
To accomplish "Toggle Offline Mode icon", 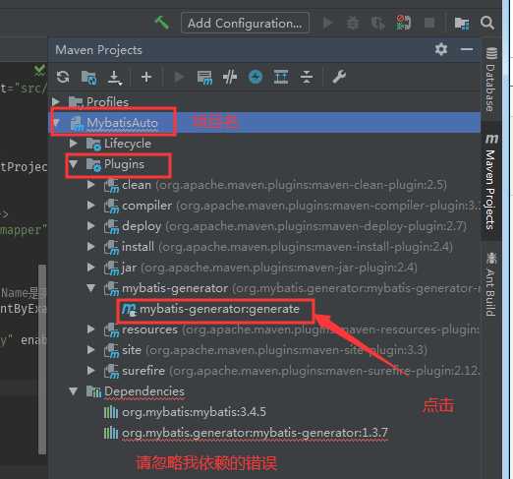I will [230, 77].
